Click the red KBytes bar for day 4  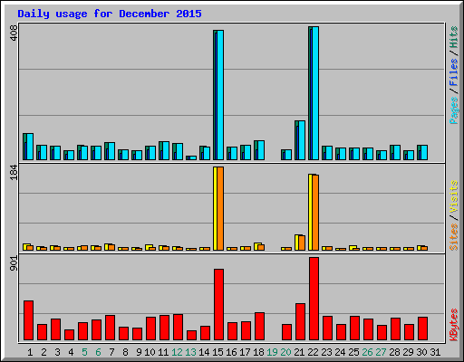tap(69, 335)
